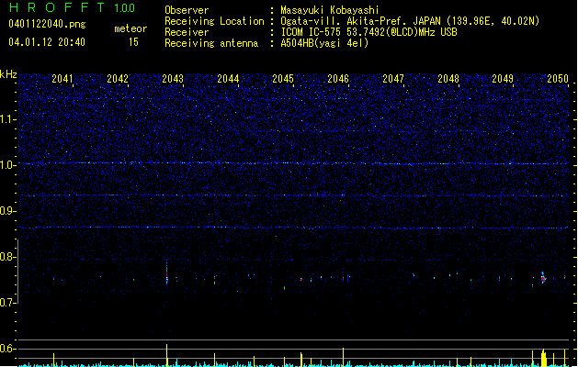
Task: Click the 2047 time marker
Action: click(x=393, y=79)
